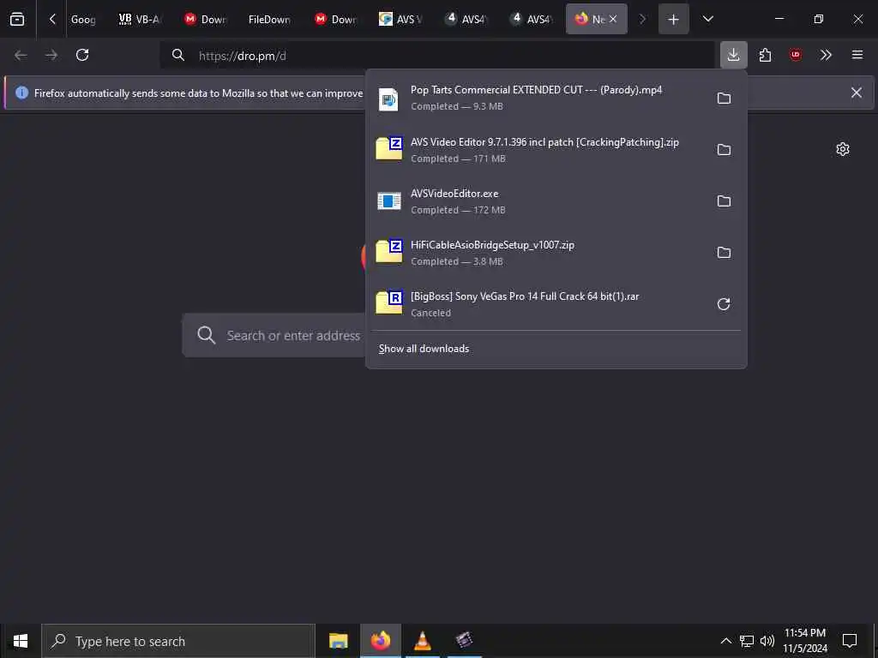Switch to the first MEGA Download tab

[x=206, y=19]
